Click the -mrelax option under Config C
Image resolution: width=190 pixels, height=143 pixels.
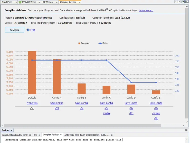coord(106,113)
